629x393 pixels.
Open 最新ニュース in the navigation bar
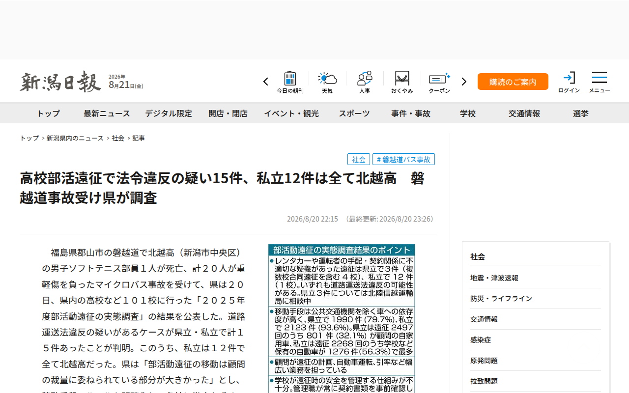pyautogui.click(x=107, y=113)
